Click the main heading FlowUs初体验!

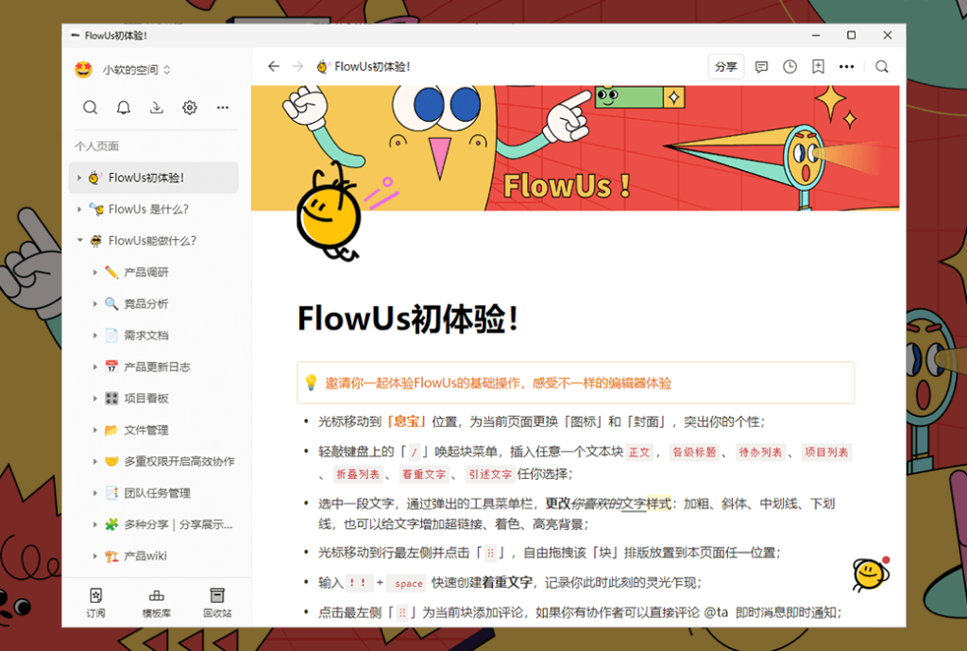tap(408, 319)
